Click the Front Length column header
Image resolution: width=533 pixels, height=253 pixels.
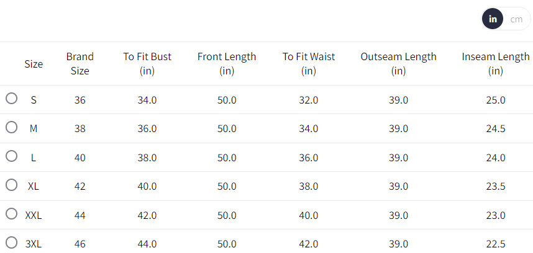pos(227,64)
